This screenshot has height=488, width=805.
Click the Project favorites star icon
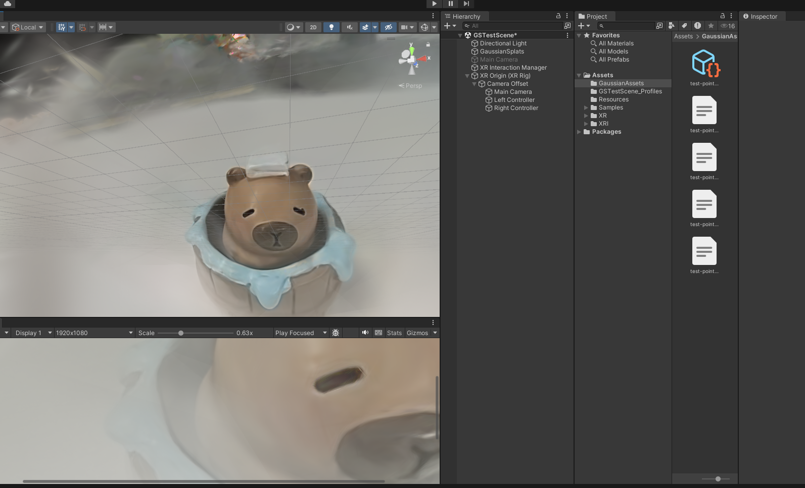click(711, 26)
